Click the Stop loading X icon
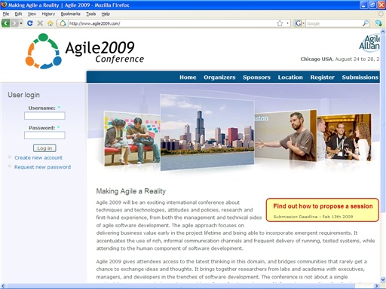 click(x=40, y=23)
